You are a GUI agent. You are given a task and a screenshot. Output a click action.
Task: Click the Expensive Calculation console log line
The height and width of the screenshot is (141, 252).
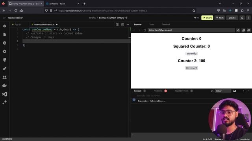[151, 101]
